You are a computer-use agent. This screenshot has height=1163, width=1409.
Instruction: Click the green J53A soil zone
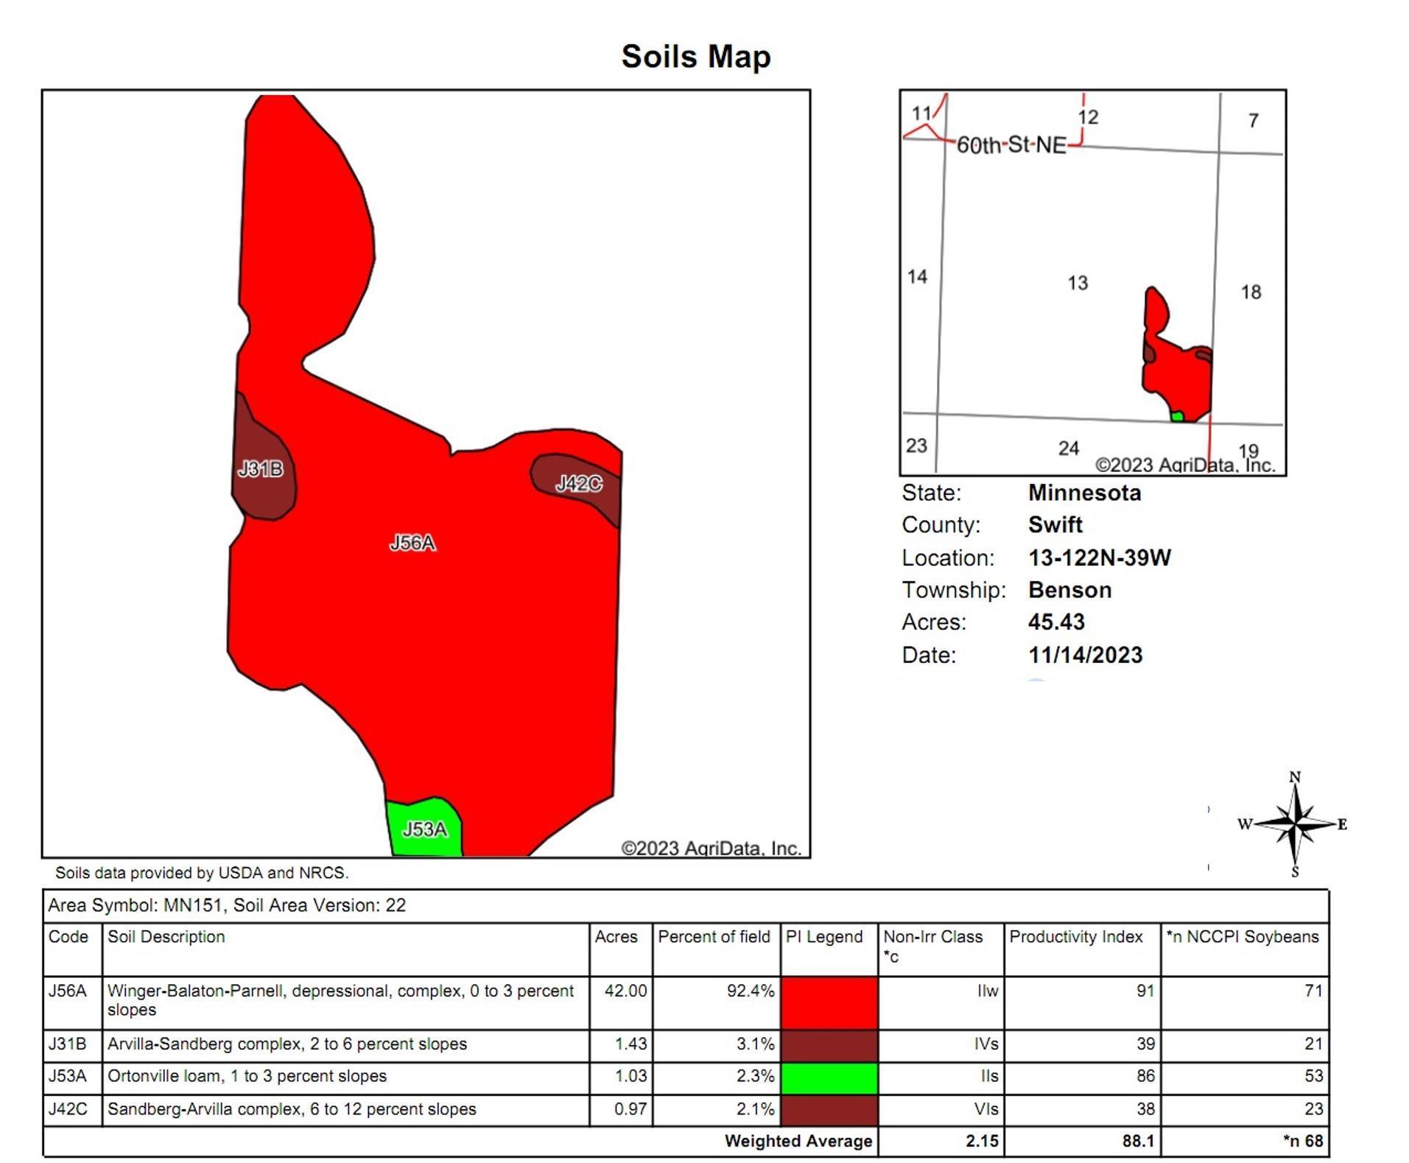424,829
